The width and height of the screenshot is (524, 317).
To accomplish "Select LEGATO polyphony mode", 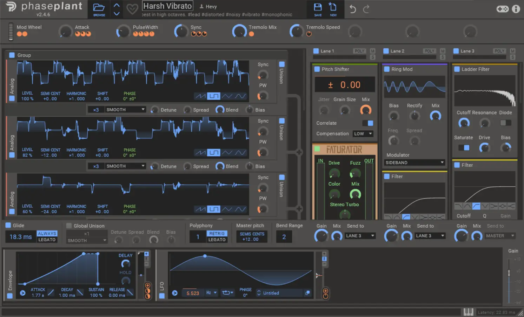I will [217, 240].
